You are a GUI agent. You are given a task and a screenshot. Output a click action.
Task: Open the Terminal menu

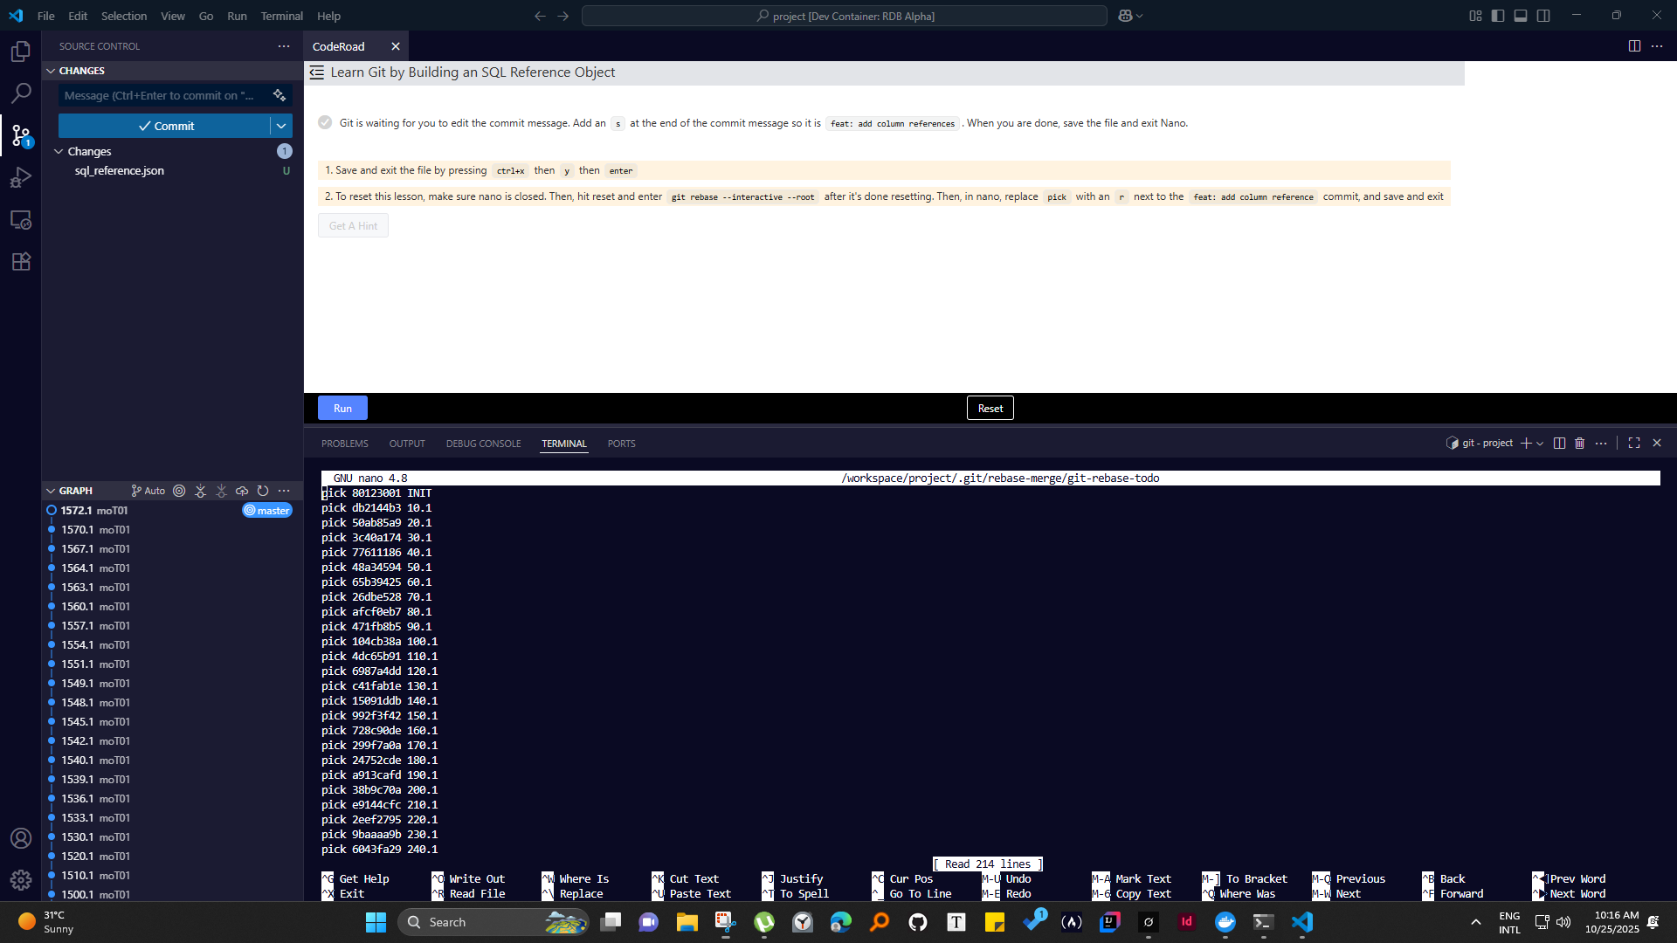point(281,16)
